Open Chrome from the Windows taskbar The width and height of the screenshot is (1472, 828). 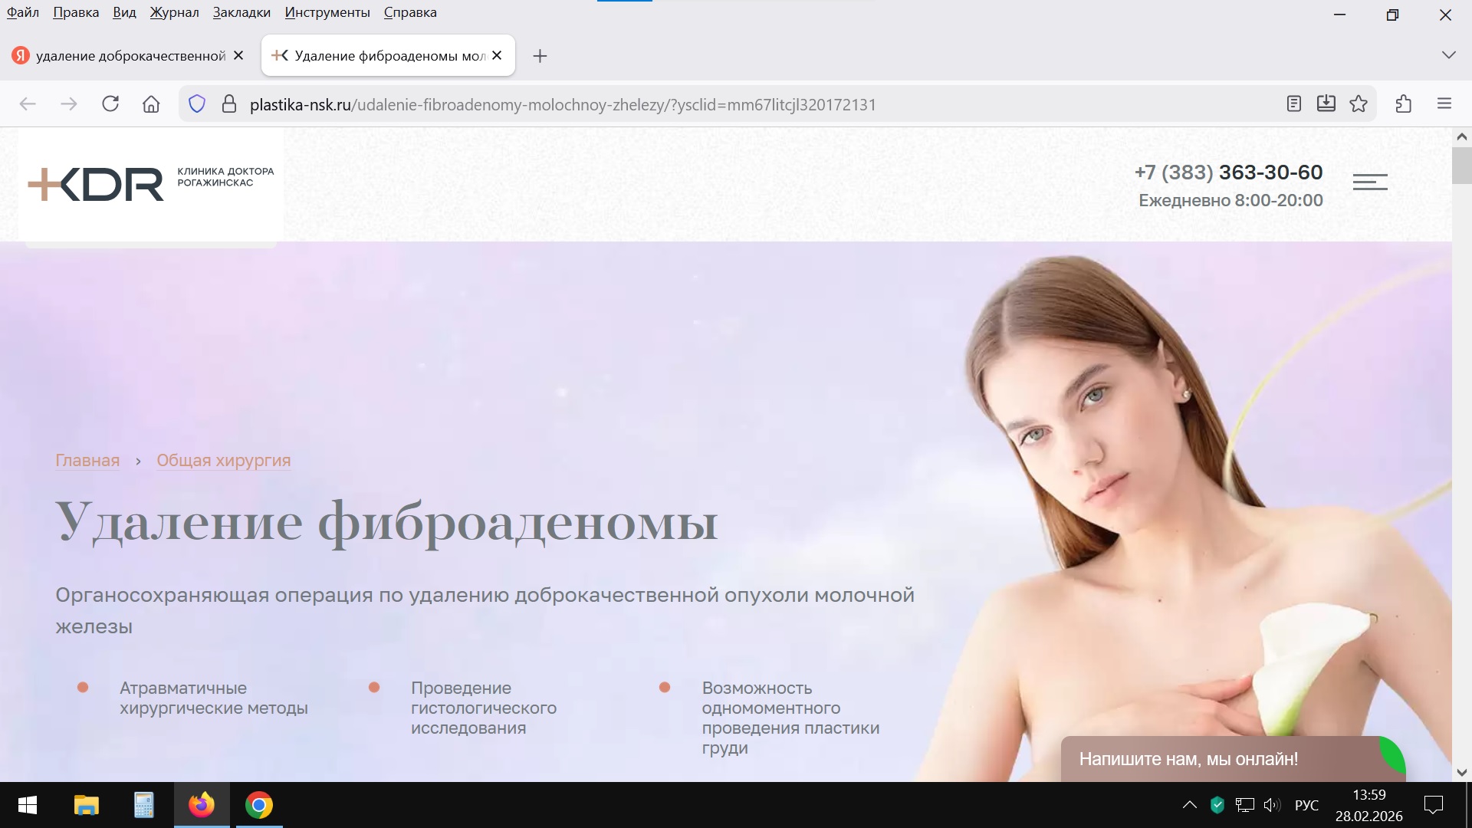259,805
